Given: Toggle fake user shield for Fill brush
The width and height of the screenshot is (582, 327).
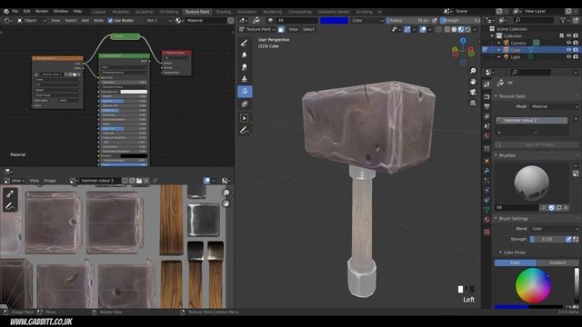Looking at the screenshot, I should (552, 208).
